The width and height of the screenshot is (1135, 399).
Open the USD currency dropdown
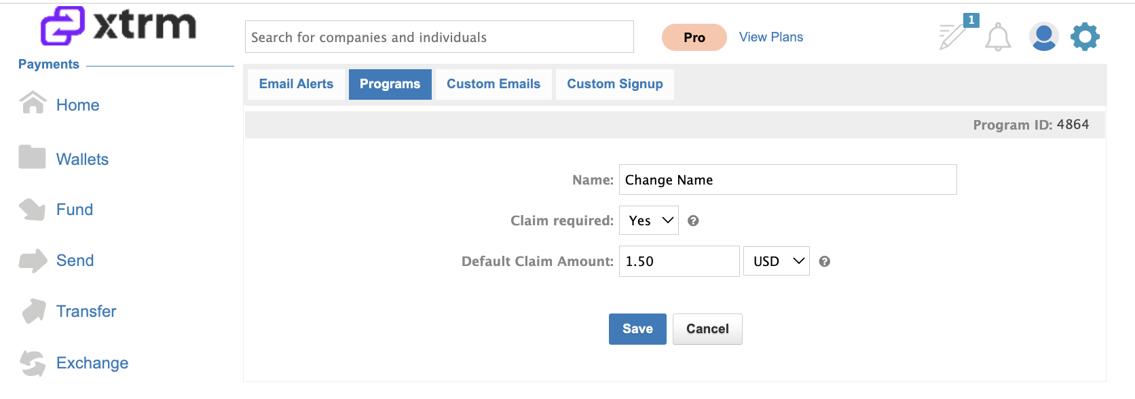[x=777, y=261]
